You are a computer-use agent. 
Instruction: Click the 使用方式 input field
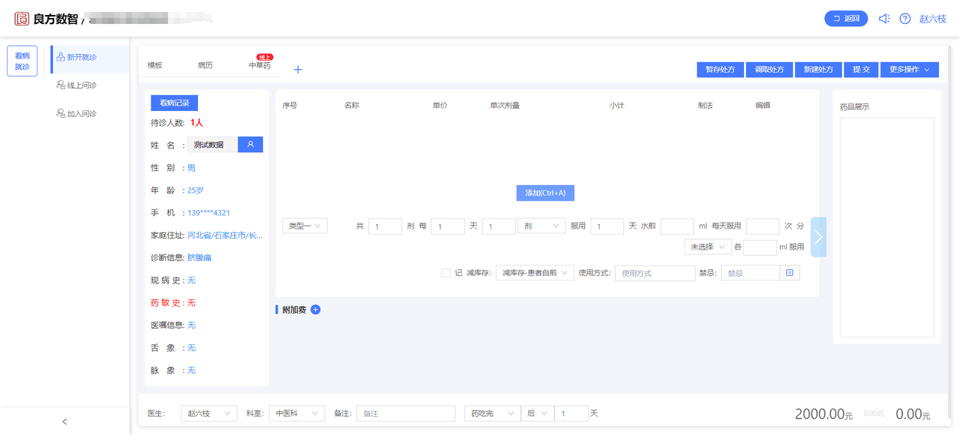(x=655, y=273)
